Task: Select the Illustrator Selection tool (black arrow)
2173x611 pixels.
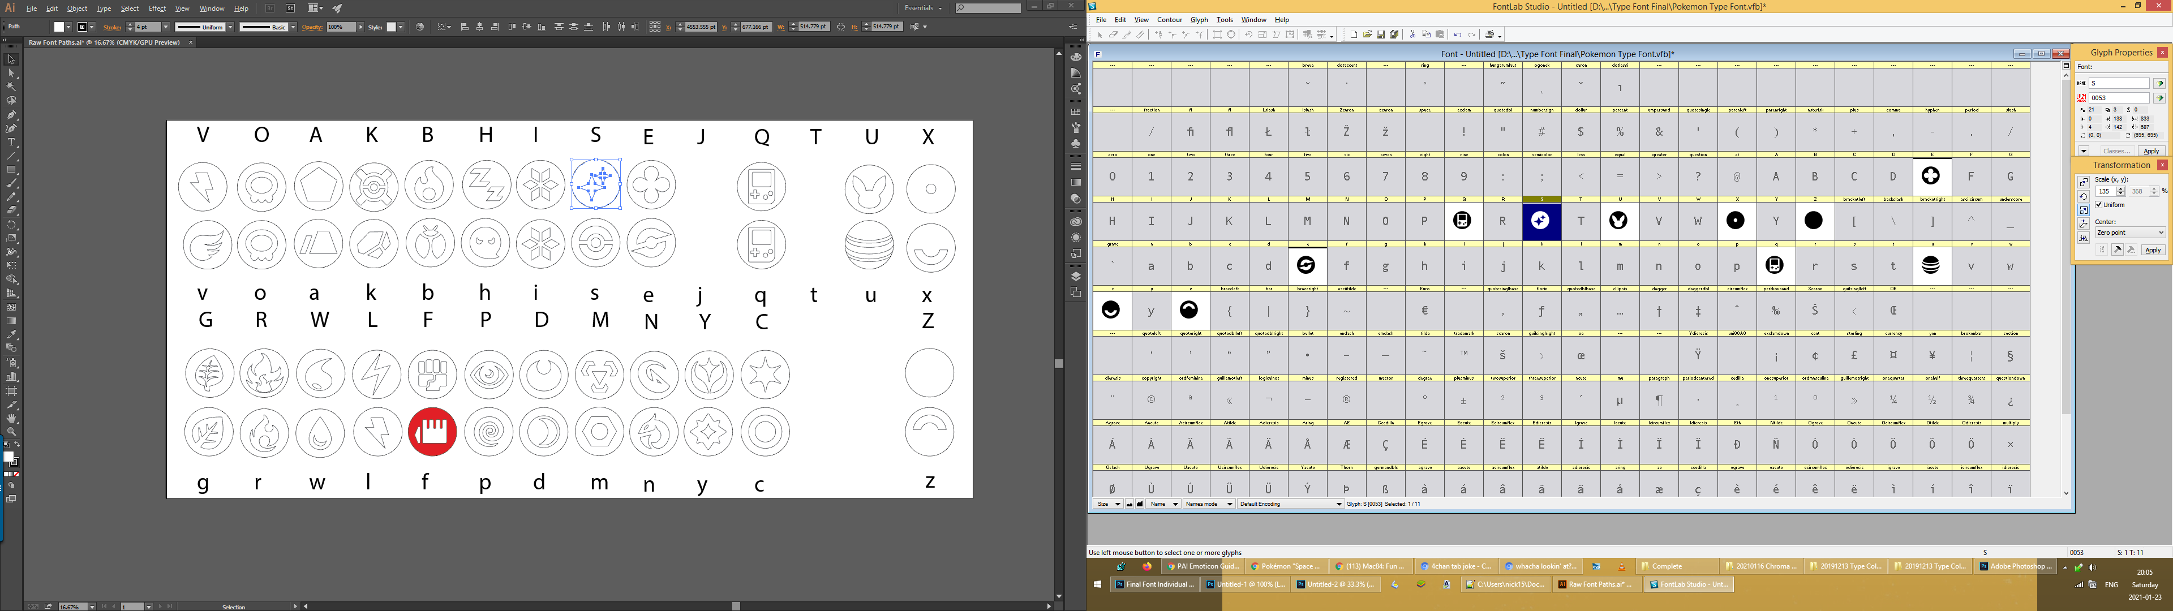Action: tap(12, 59)
